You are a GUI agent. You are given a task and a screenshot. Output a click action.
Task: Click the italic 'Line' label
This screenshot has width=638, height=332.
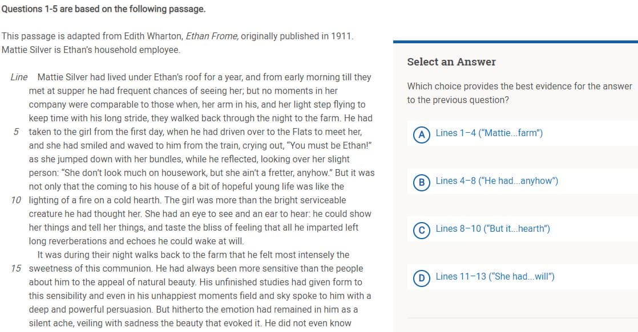coord(19,77)
